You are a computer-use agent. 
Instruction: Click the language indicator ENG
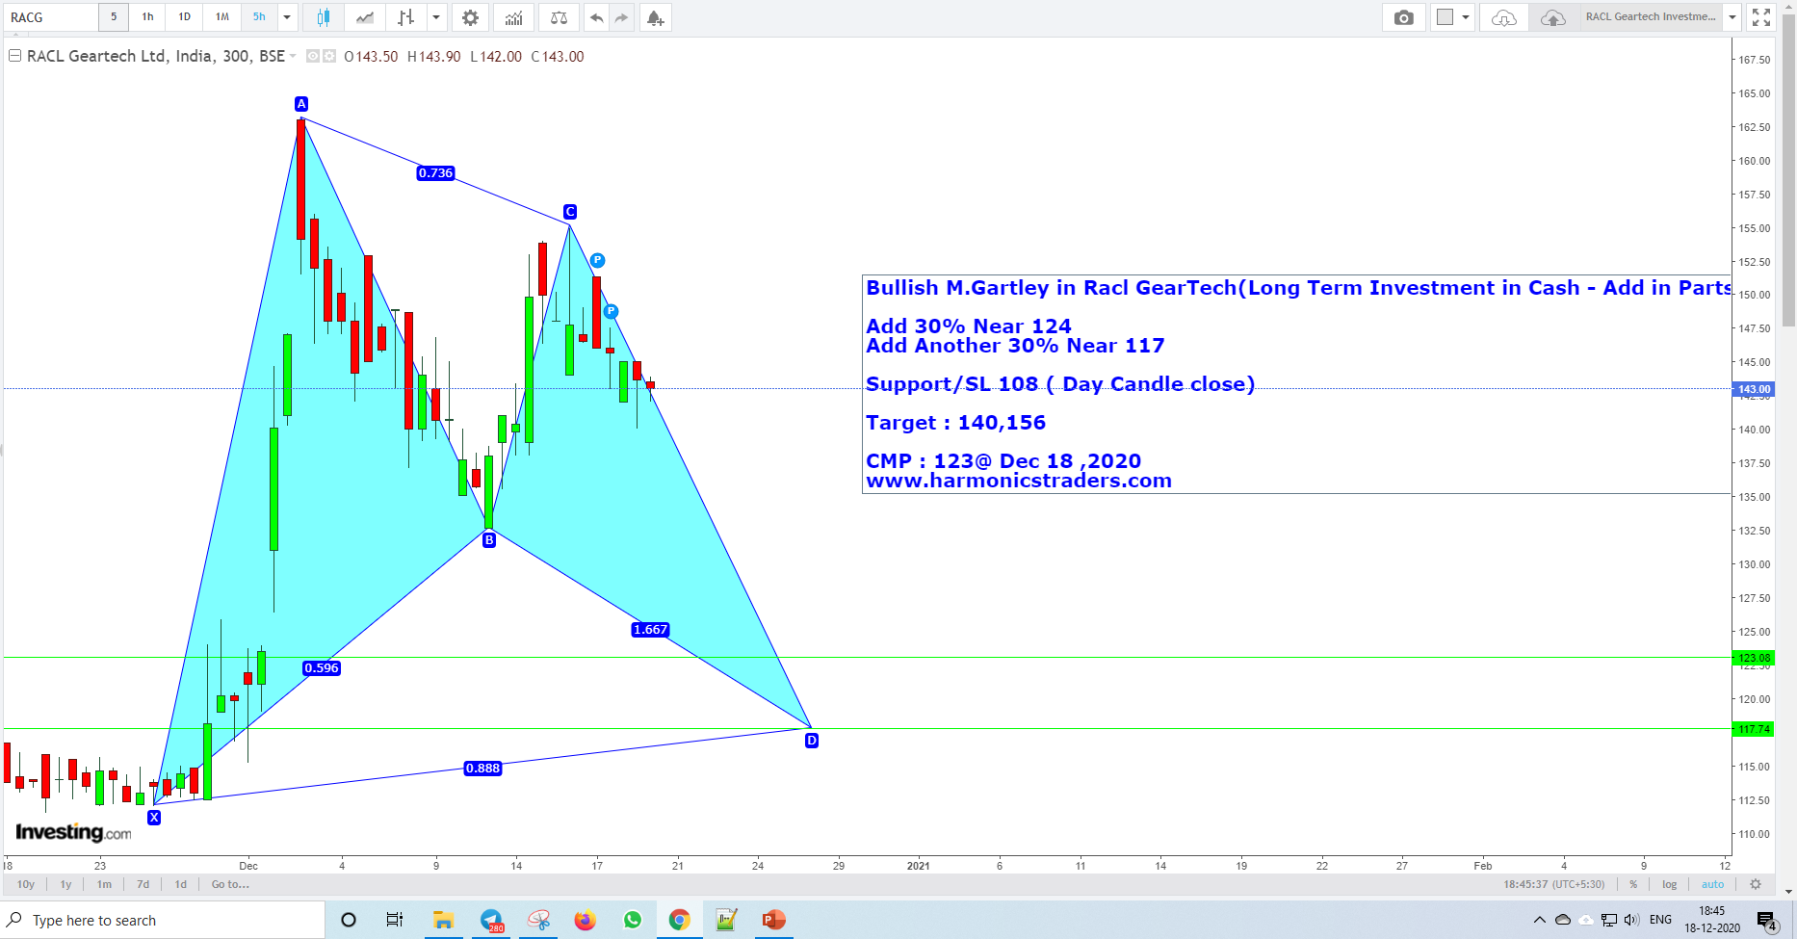click(x=1661, y=920)
